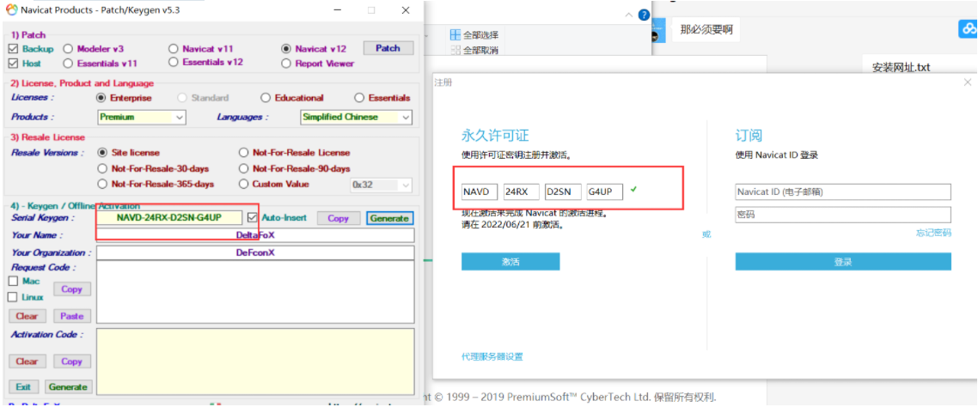Enable the Mac request code checkbox

click(x=13, y=281)
